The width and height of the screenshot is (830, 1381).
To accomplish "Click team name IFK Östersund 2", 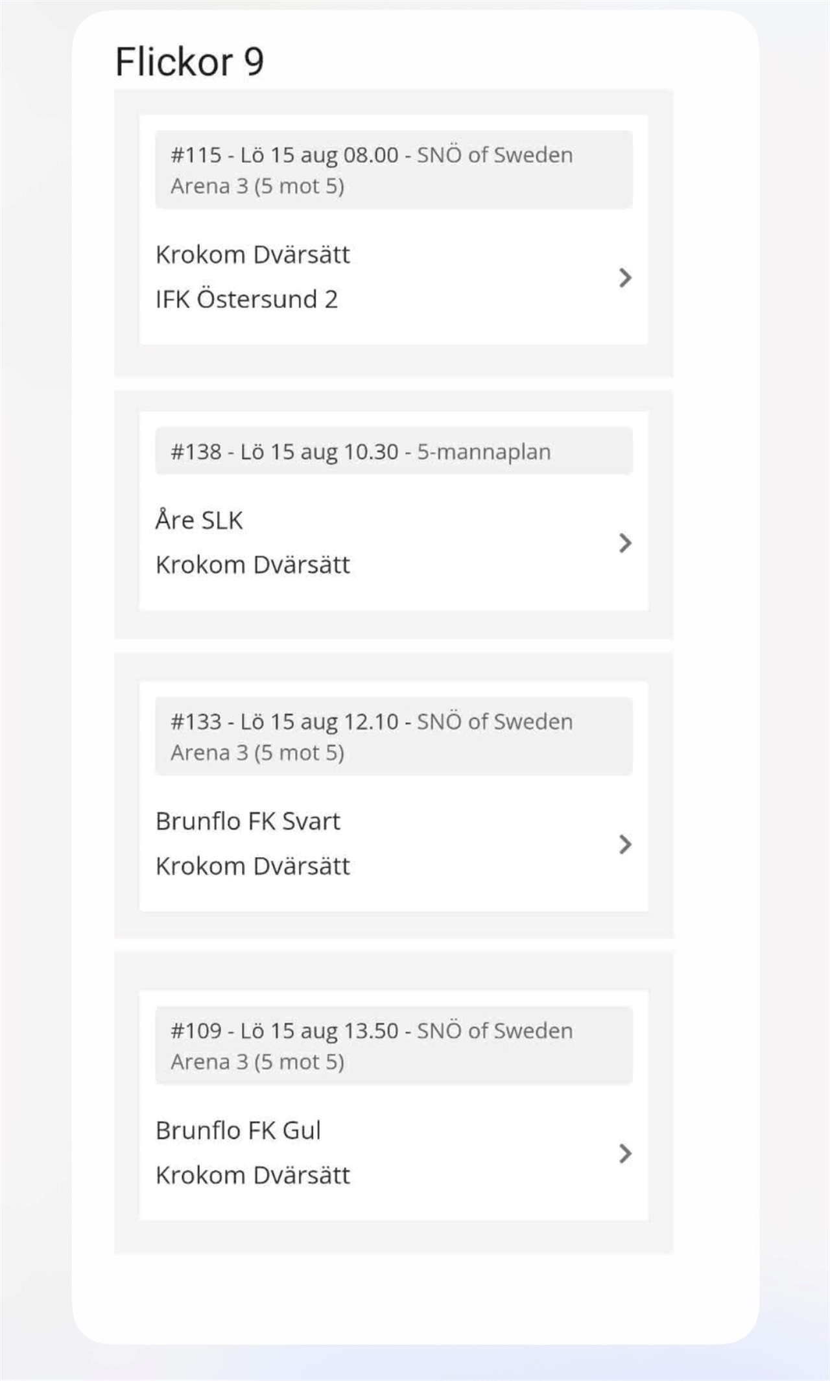I will 246,300.
